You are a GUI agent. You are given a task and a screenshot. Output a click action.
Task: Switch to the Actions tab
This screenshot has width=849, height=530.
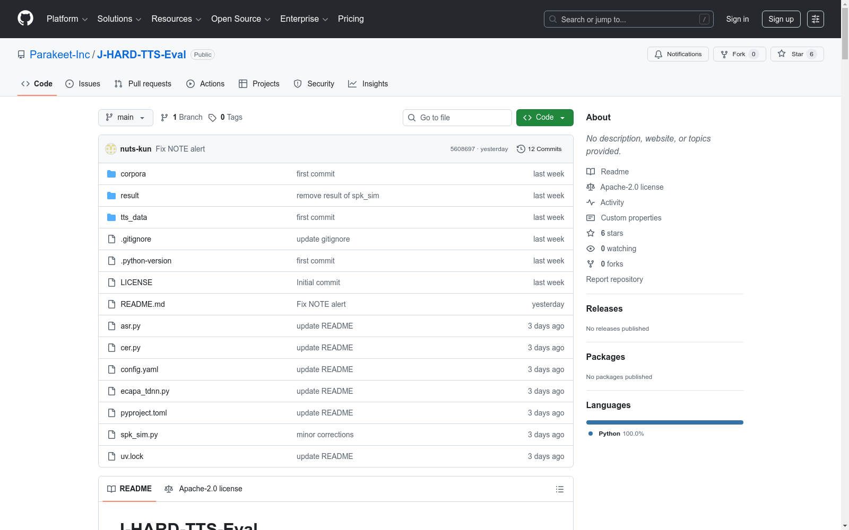point(205,84)
